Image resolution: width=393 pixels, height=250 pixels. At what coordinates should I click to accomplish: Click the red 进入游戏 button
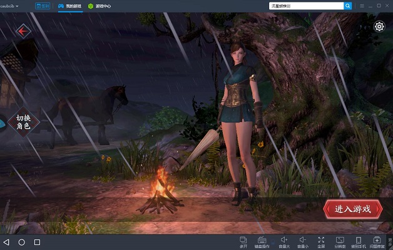coord(353,209)
